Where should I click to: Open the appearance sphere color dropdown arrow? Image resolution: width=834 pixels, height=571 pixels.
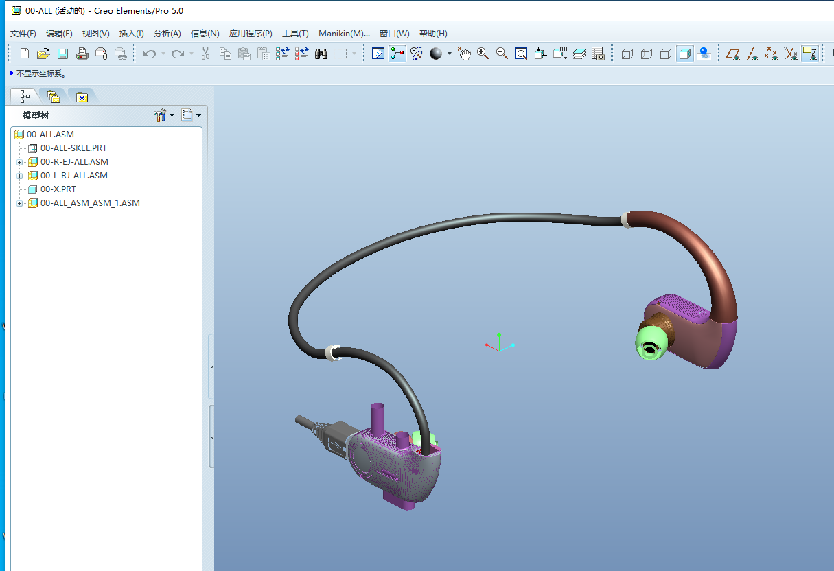point(450,54)
